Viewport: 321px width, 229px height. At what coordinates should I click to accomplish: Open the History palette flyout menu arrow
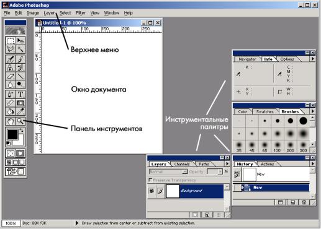pos(312,164)
